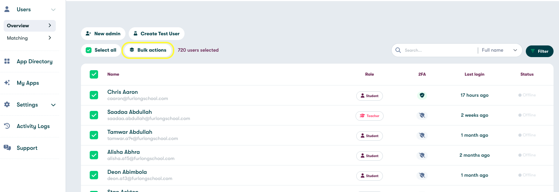Deselect Tamwar Abdullah's row checkbox
559x192 pixels.
[94, 135]
